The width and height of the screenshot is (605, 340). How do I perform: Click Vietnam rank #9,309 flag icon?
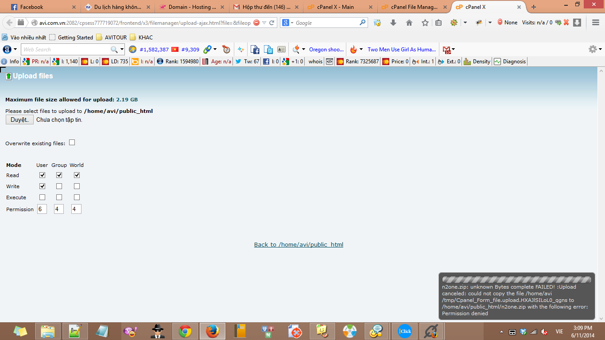pyautogui.click(x=175, y=50)
